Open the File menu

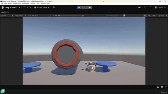click(x=2, y=4)
